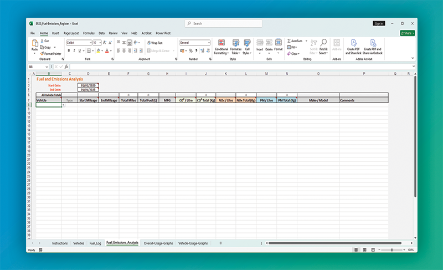Toggle bold formatting
The height and width of the screenshot is (270, 443).
[69, 50]
